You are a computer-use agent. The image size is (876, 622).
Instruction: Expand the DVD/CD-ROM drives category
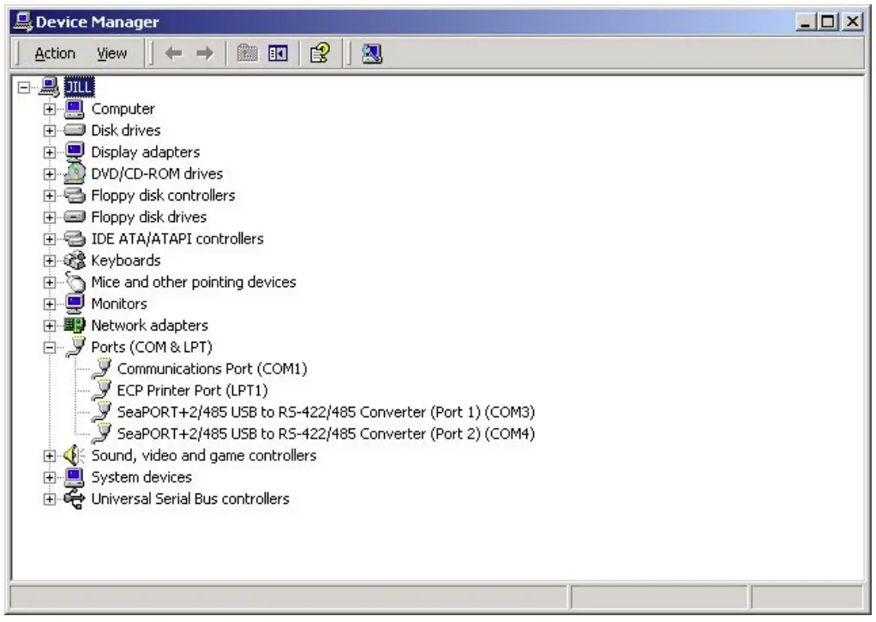[50, 174]
